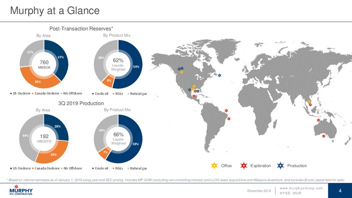This screenshot has height=198, width=352.
Task: Click the '62% Liquids-Weighted' center label
Action: (x=118, y=64)
